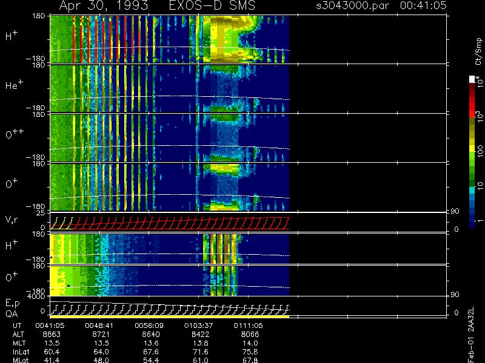Select the InLat value "67.6"
Image resolution: width=485 pixels, height=363 pixels.
click(150, 352)
